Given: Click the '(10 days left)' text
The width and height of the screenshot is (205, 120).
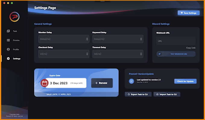Looking at the screenshot, I should point(77,83).
